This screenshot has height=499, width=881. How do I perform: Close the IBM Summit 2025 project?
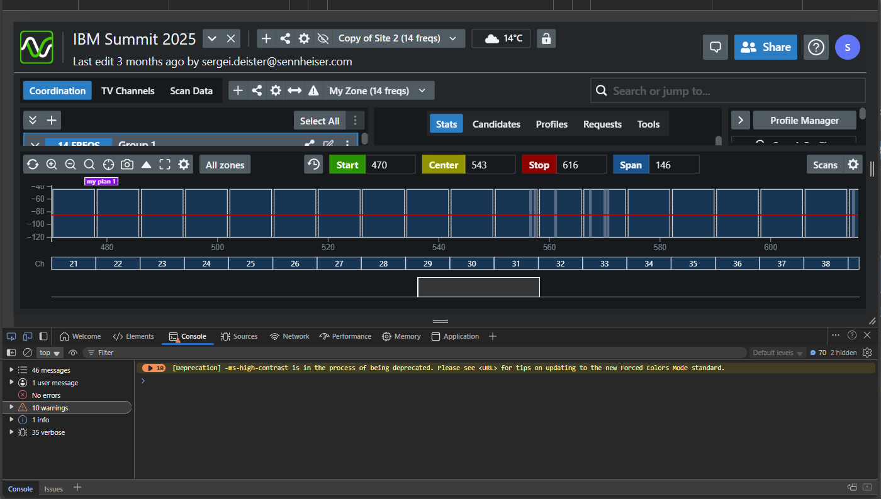click(231, 38)
